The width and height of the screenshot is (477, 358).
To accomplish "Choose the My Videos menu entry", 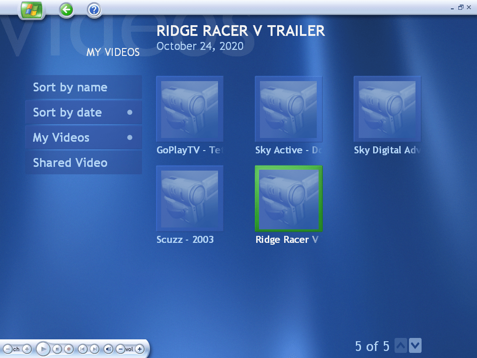I will [83, 138].
